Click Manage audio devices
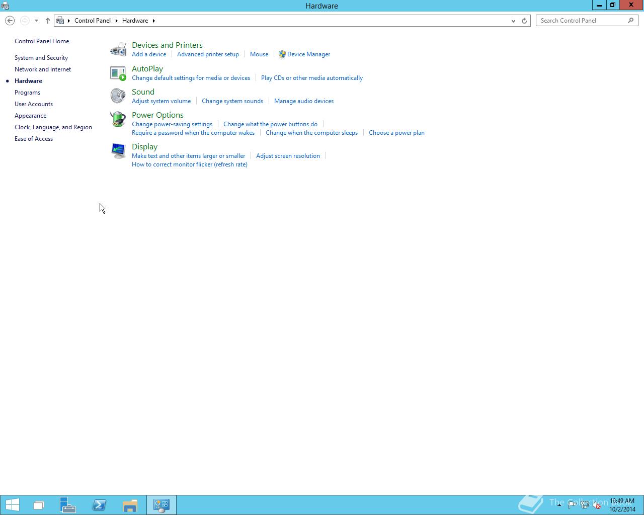644x515 pixels. tap(304, 101)
